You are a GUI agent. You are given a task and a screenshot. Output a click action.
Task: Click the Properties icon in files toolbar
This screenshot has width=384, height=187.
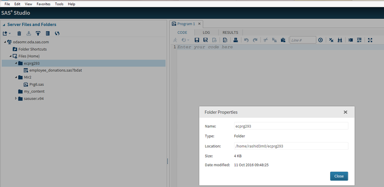48,33
